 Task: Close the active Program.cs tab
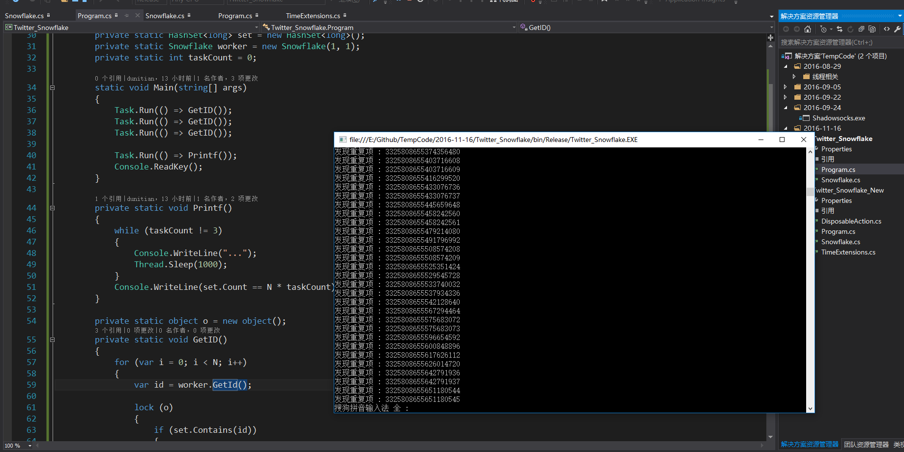[138, 16]
